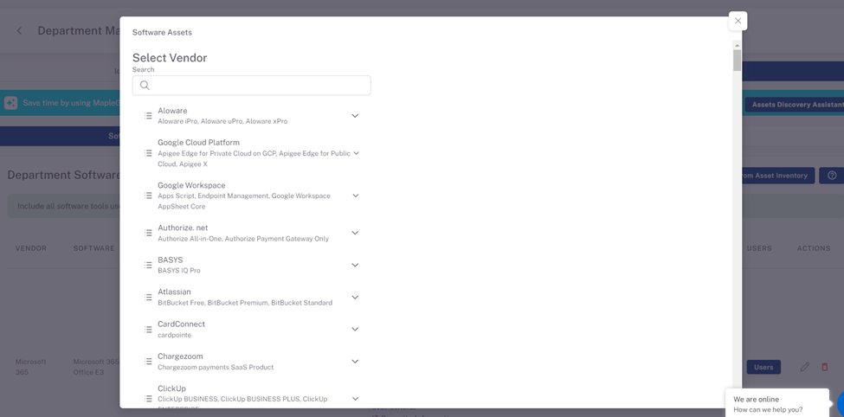Select the Chargezoom vendor name
The image size is (844, 417).
[x=180, y=356]
